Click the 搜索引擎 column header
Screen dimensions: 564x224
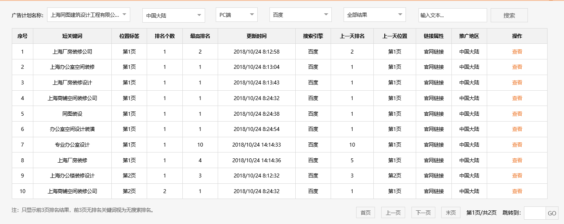click(x=313, y=36)
